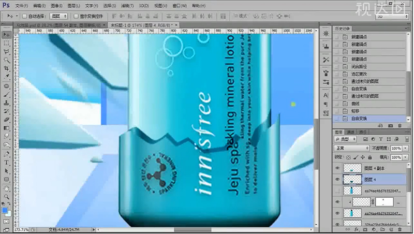
Task: Filter layers by type (T) icon
Action: tap(381, 139)
